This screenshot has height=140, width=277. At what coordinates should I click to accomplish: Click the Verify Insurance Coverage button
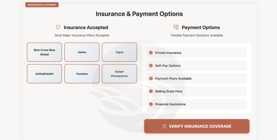[x=197, y=126]
